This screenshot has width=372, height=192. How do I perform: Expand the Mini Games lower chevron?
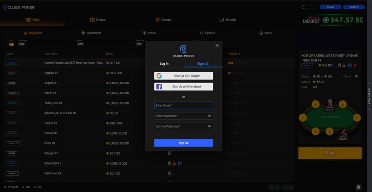369,109
